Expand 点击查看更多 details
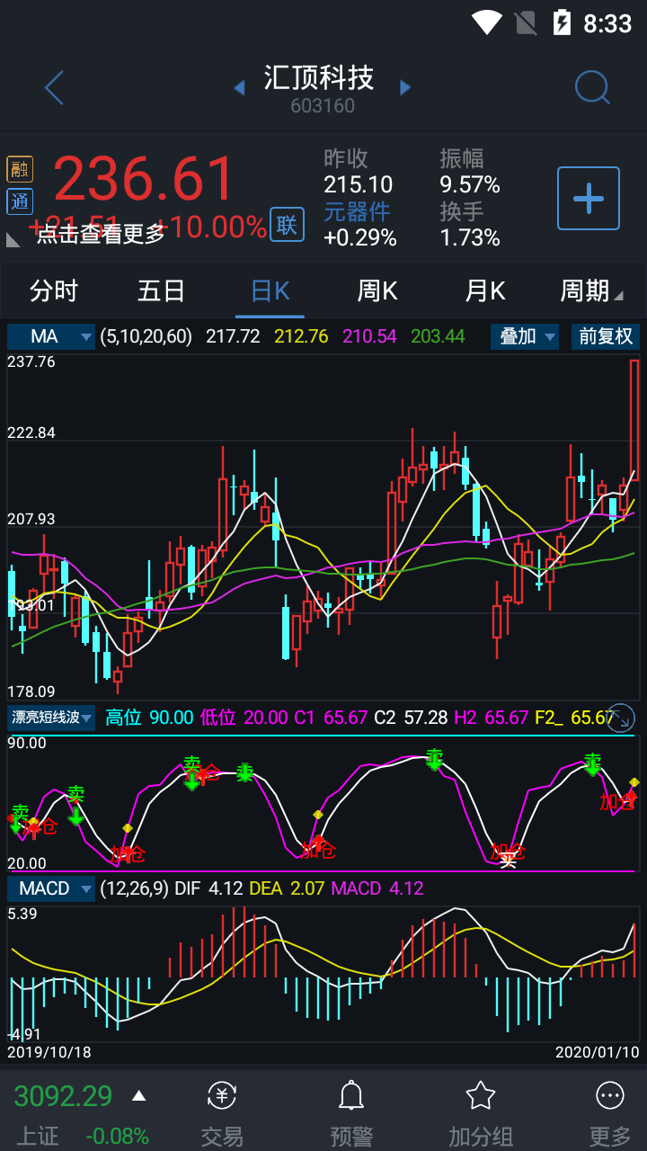 [x=101, y=234]
